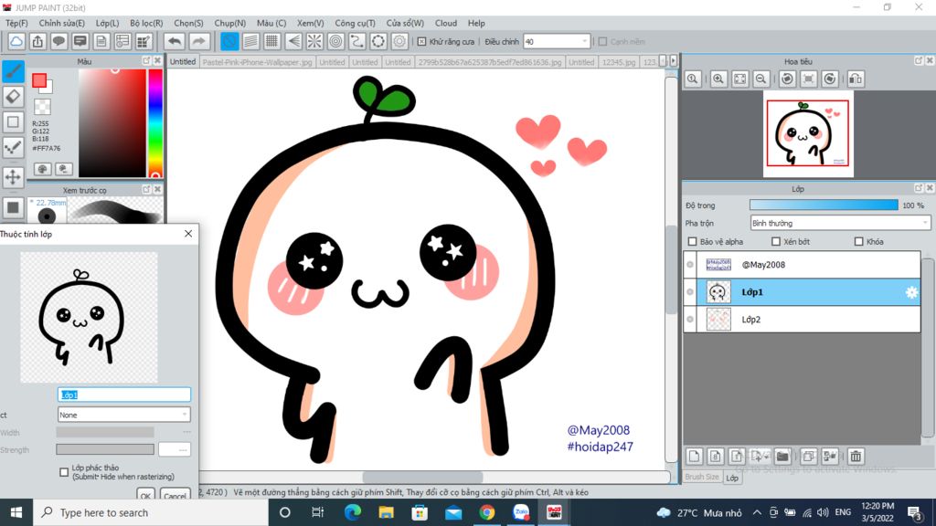Turn off snap with the highlighted blue icon
Image resolution: width=936 pixels, height=526 pixels.
(x=229, y=41)
